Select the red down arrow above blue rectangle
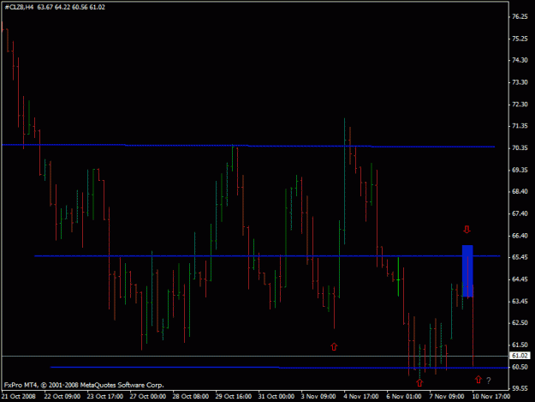Image resolution: width=535 pixels, height=402 pixels. [467, 229]
